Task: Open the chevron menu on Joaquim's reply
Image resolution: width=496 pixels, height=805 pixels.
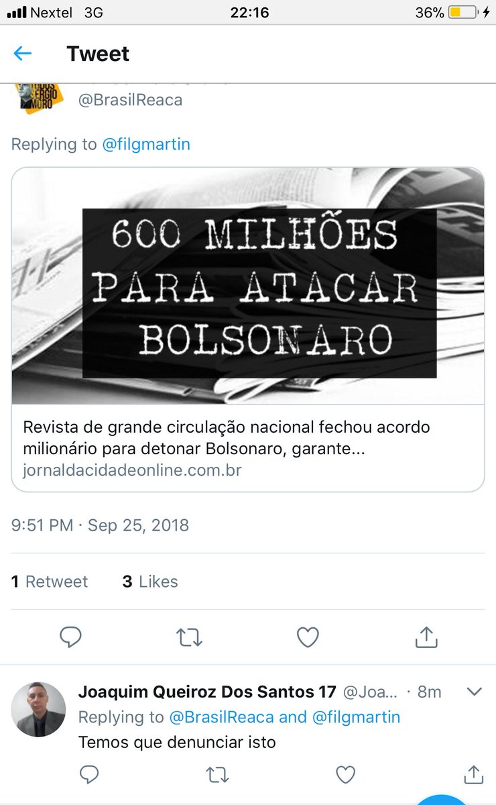Action: [x=474, y=692]
